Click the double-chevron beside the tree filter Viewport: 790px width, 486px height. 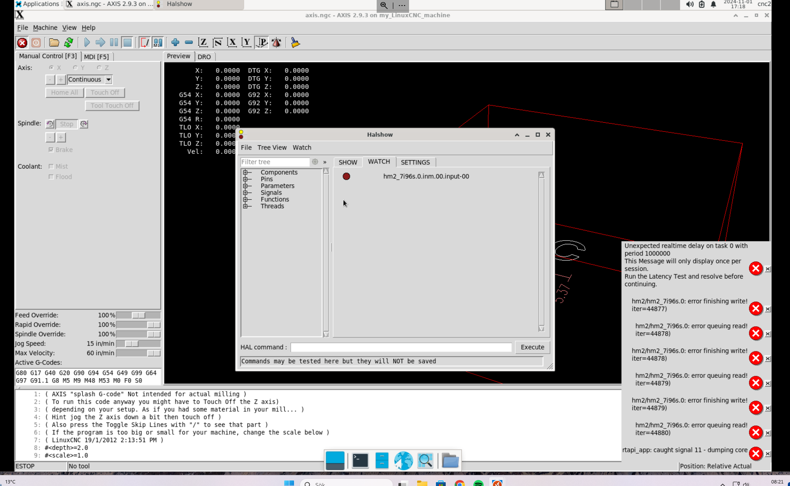pyautogui.click(x=325, y=162)
